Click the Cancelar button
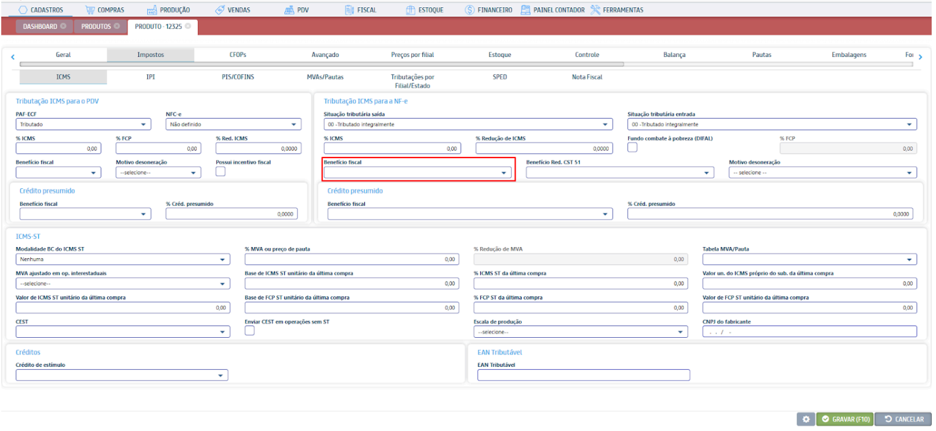936x431 pixels. [903, 419]
